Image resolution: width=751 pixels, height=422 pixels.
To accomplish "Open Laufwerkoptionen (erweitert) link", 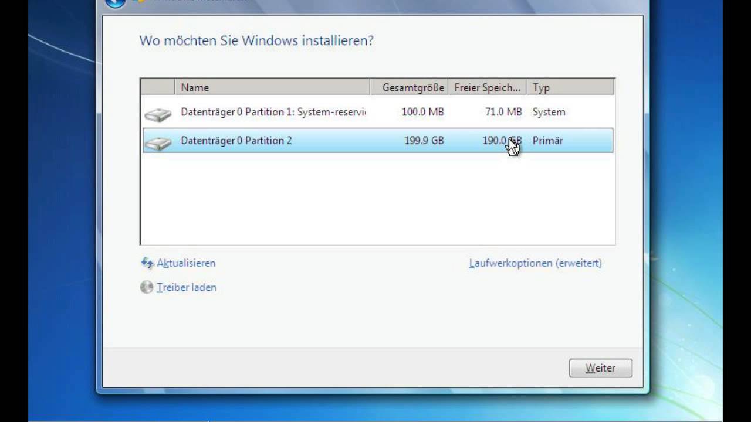I will coord(535,263).
